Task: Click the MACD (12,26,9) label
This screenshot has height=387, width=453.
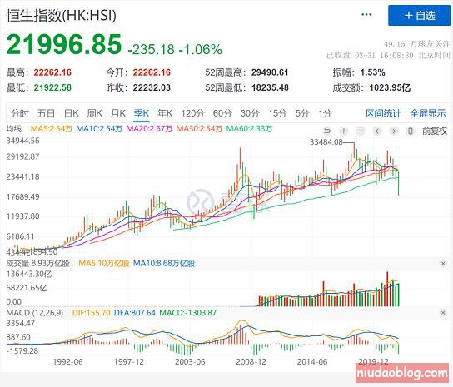Action: pyautogui.click(x=35, y=313)
